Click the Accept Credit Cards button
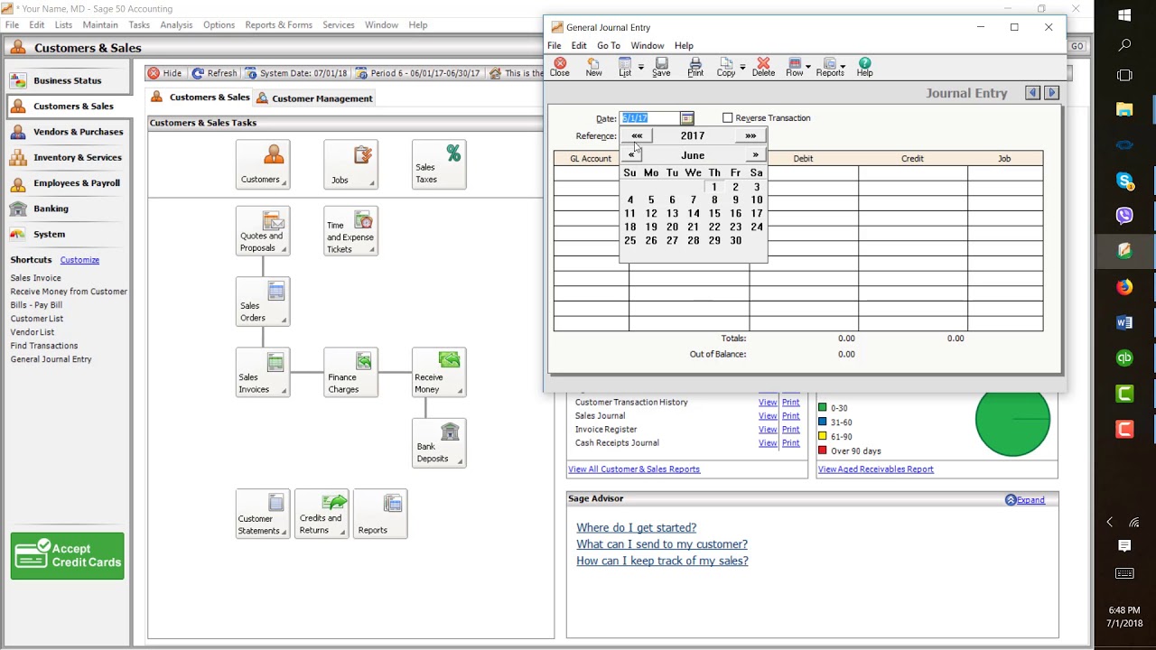 coord(68,555)
